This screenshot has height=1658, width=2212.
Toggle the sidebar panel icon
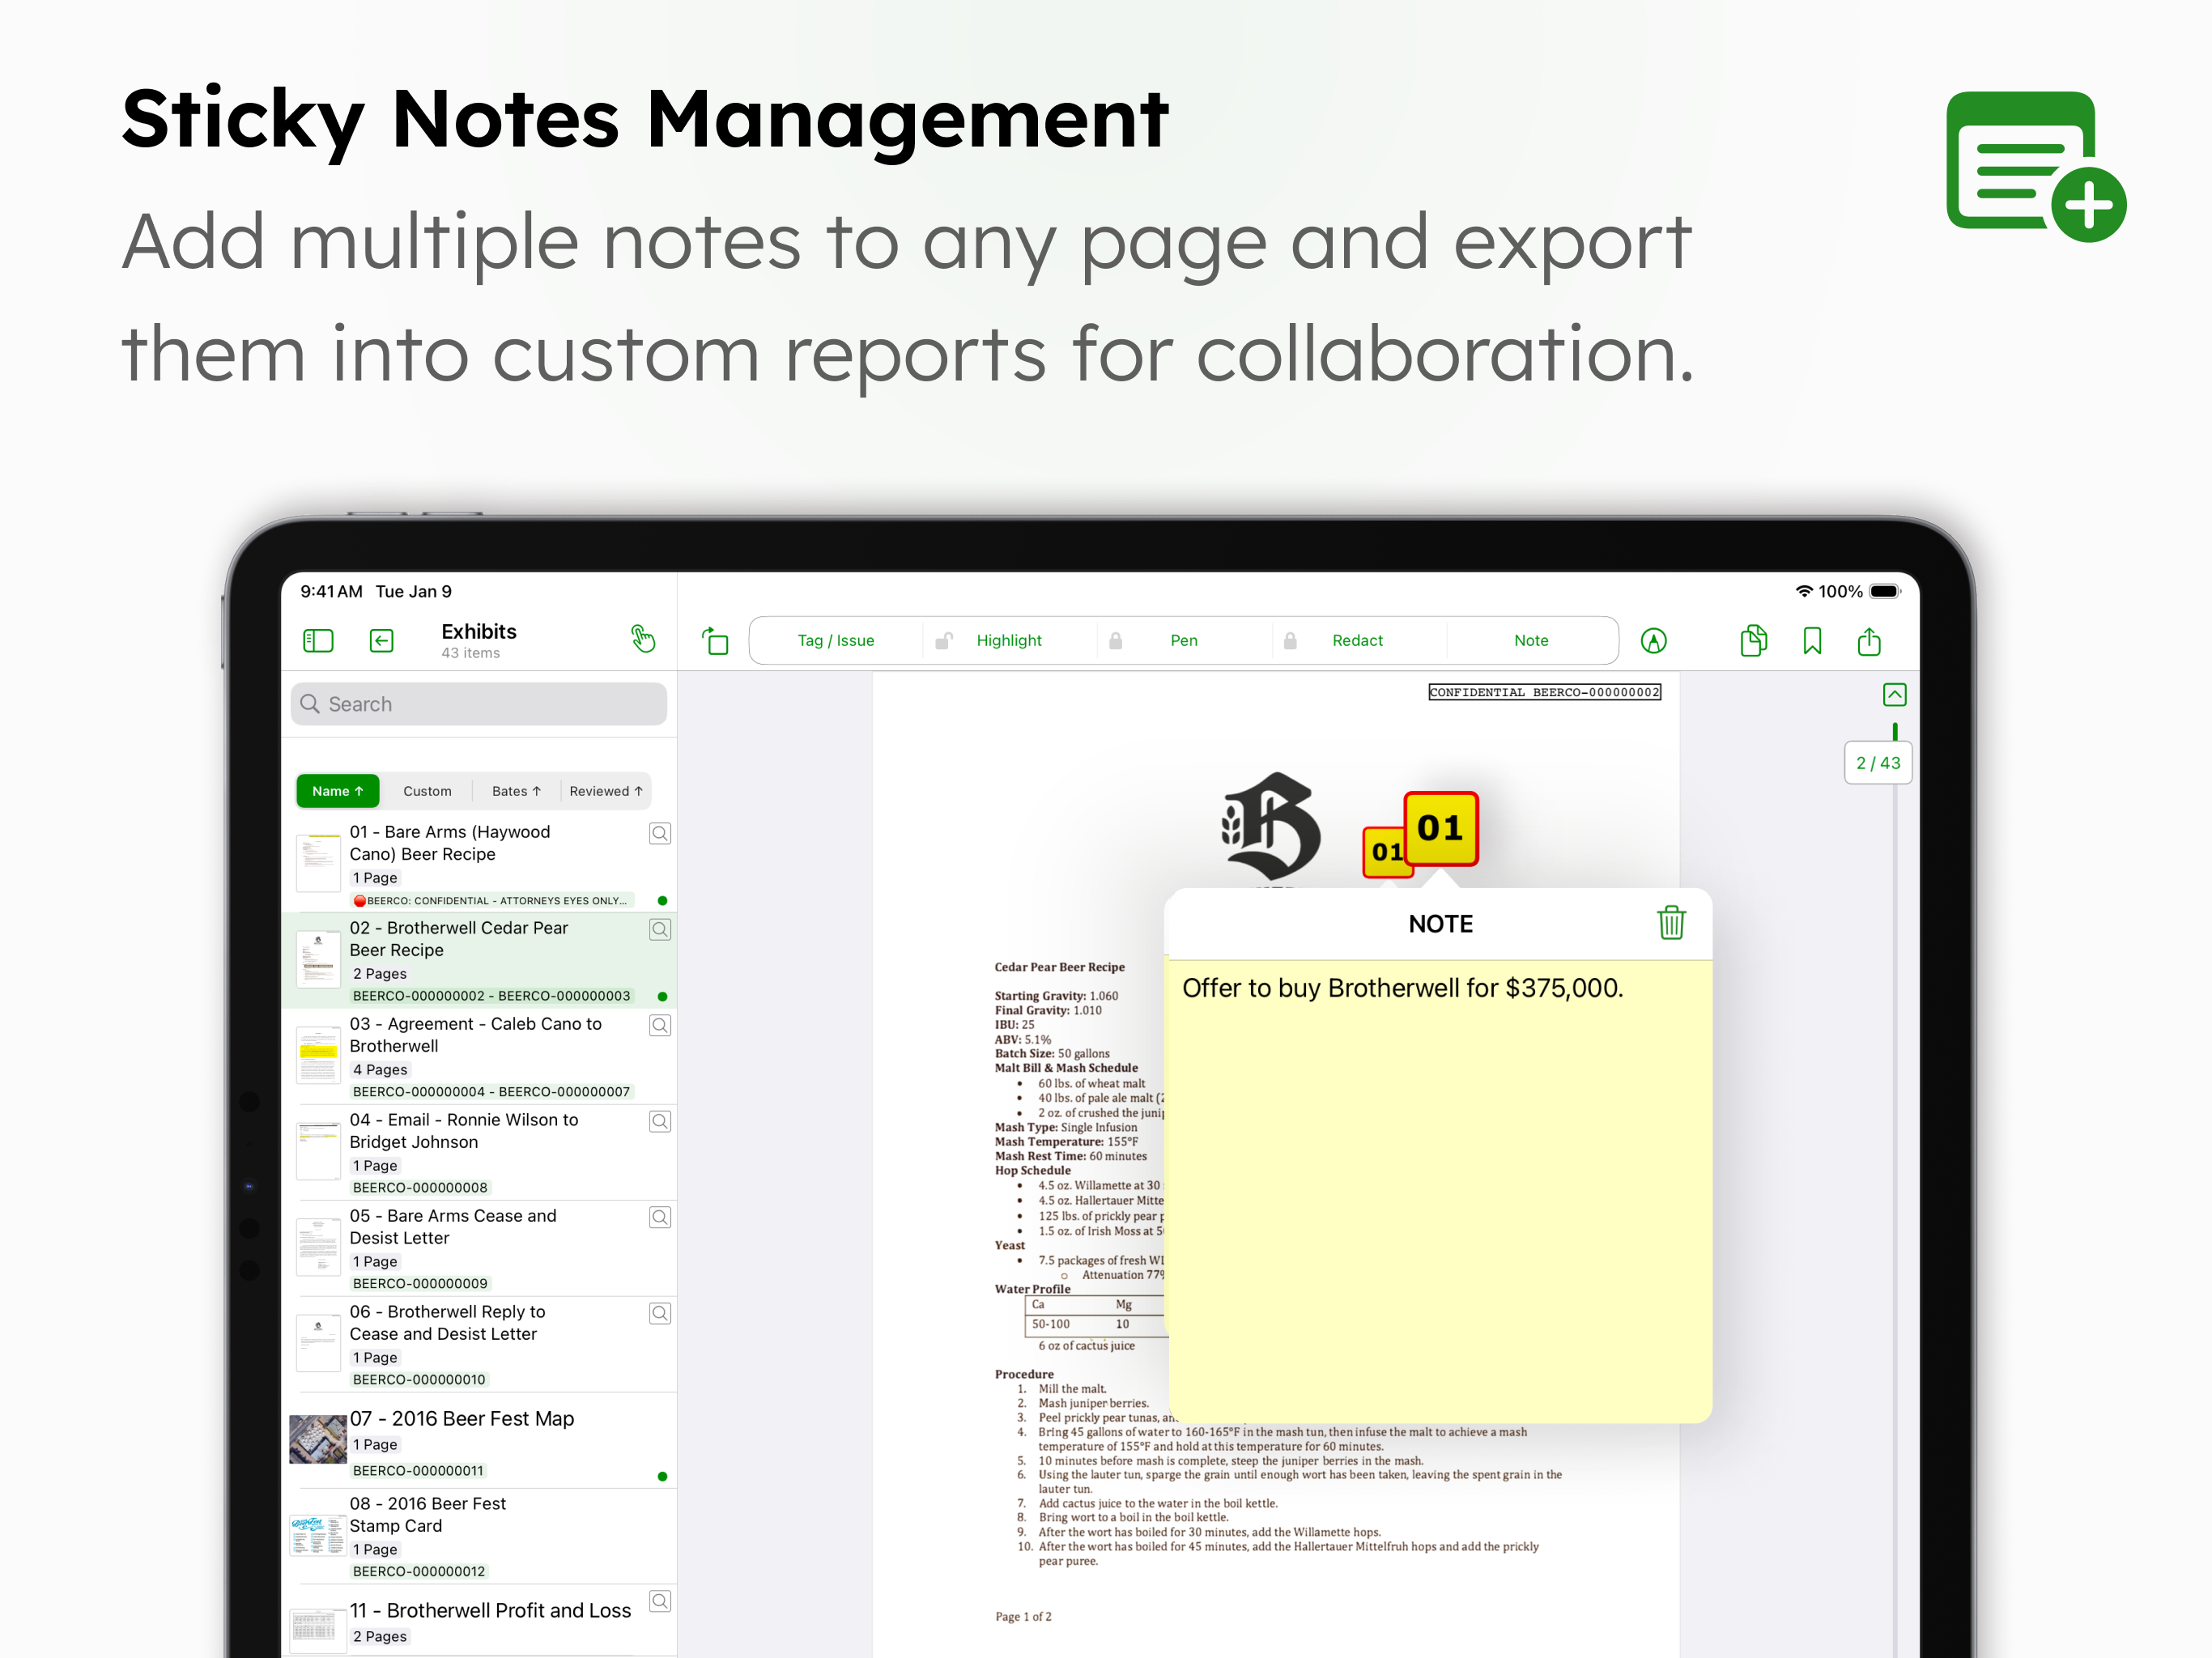point(318,640)
